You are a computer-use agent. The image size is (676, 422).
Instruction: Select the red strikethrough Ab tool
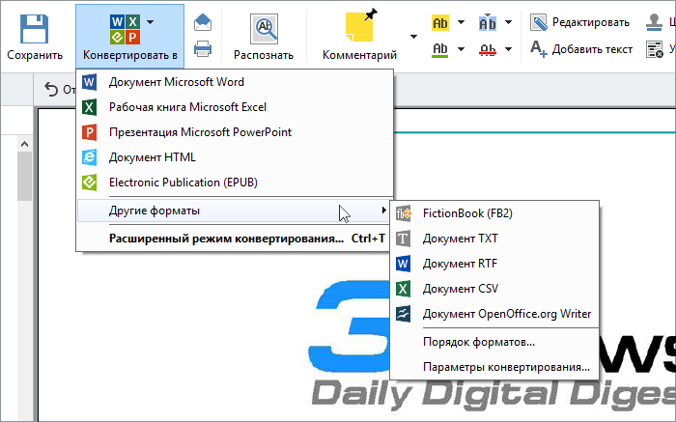[488, 49]
